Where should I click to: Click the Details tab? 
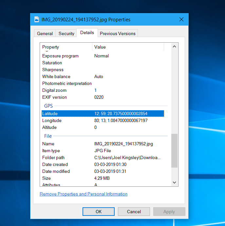click(87, 33)
